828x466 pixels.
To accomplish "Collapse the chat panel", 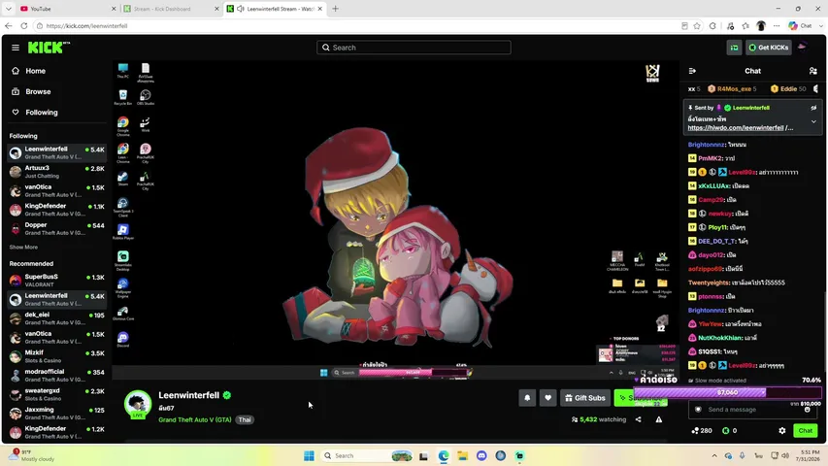I will [692, 71].
